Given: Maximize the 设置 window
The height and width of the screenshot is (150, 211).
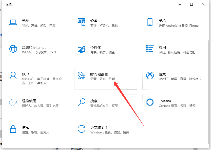Looking at the screenshot, I should point(191,4).
